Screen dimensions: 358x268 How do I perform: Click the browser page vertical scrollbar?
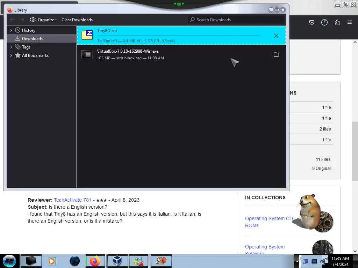(355, 151)
